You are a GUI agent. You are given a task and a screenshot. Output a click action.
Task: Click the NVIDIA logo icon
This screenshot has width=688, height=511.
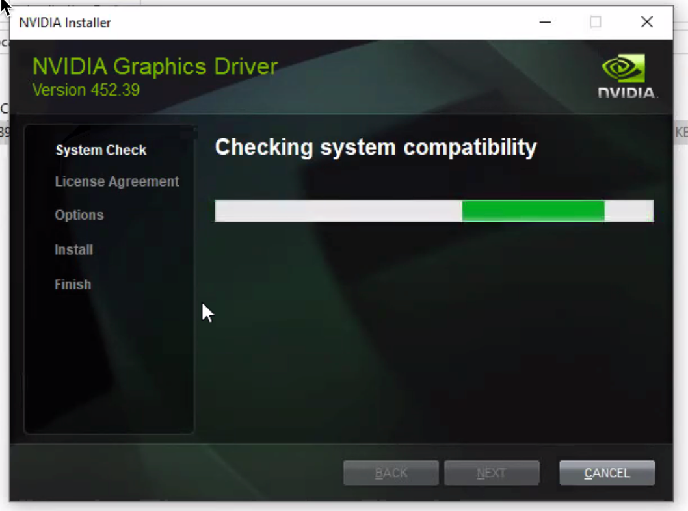point(627,76)
